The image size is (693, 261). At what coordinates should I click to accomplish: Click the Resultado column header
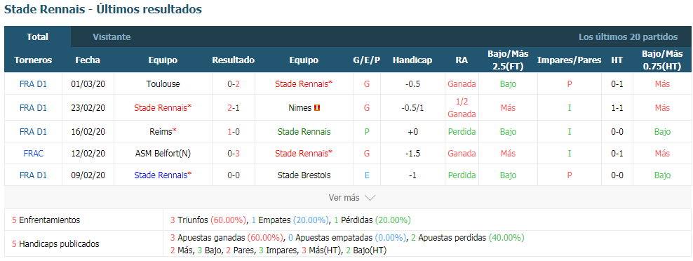[x=234, y=60]
